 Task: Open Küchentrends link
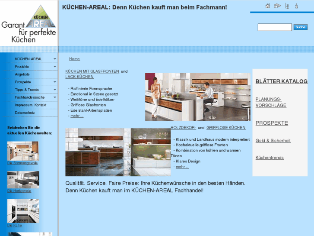270,158
